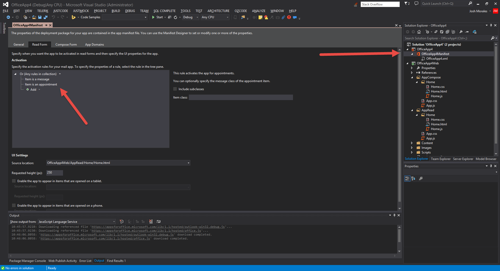Click the Requested height input field

(54, 173)
